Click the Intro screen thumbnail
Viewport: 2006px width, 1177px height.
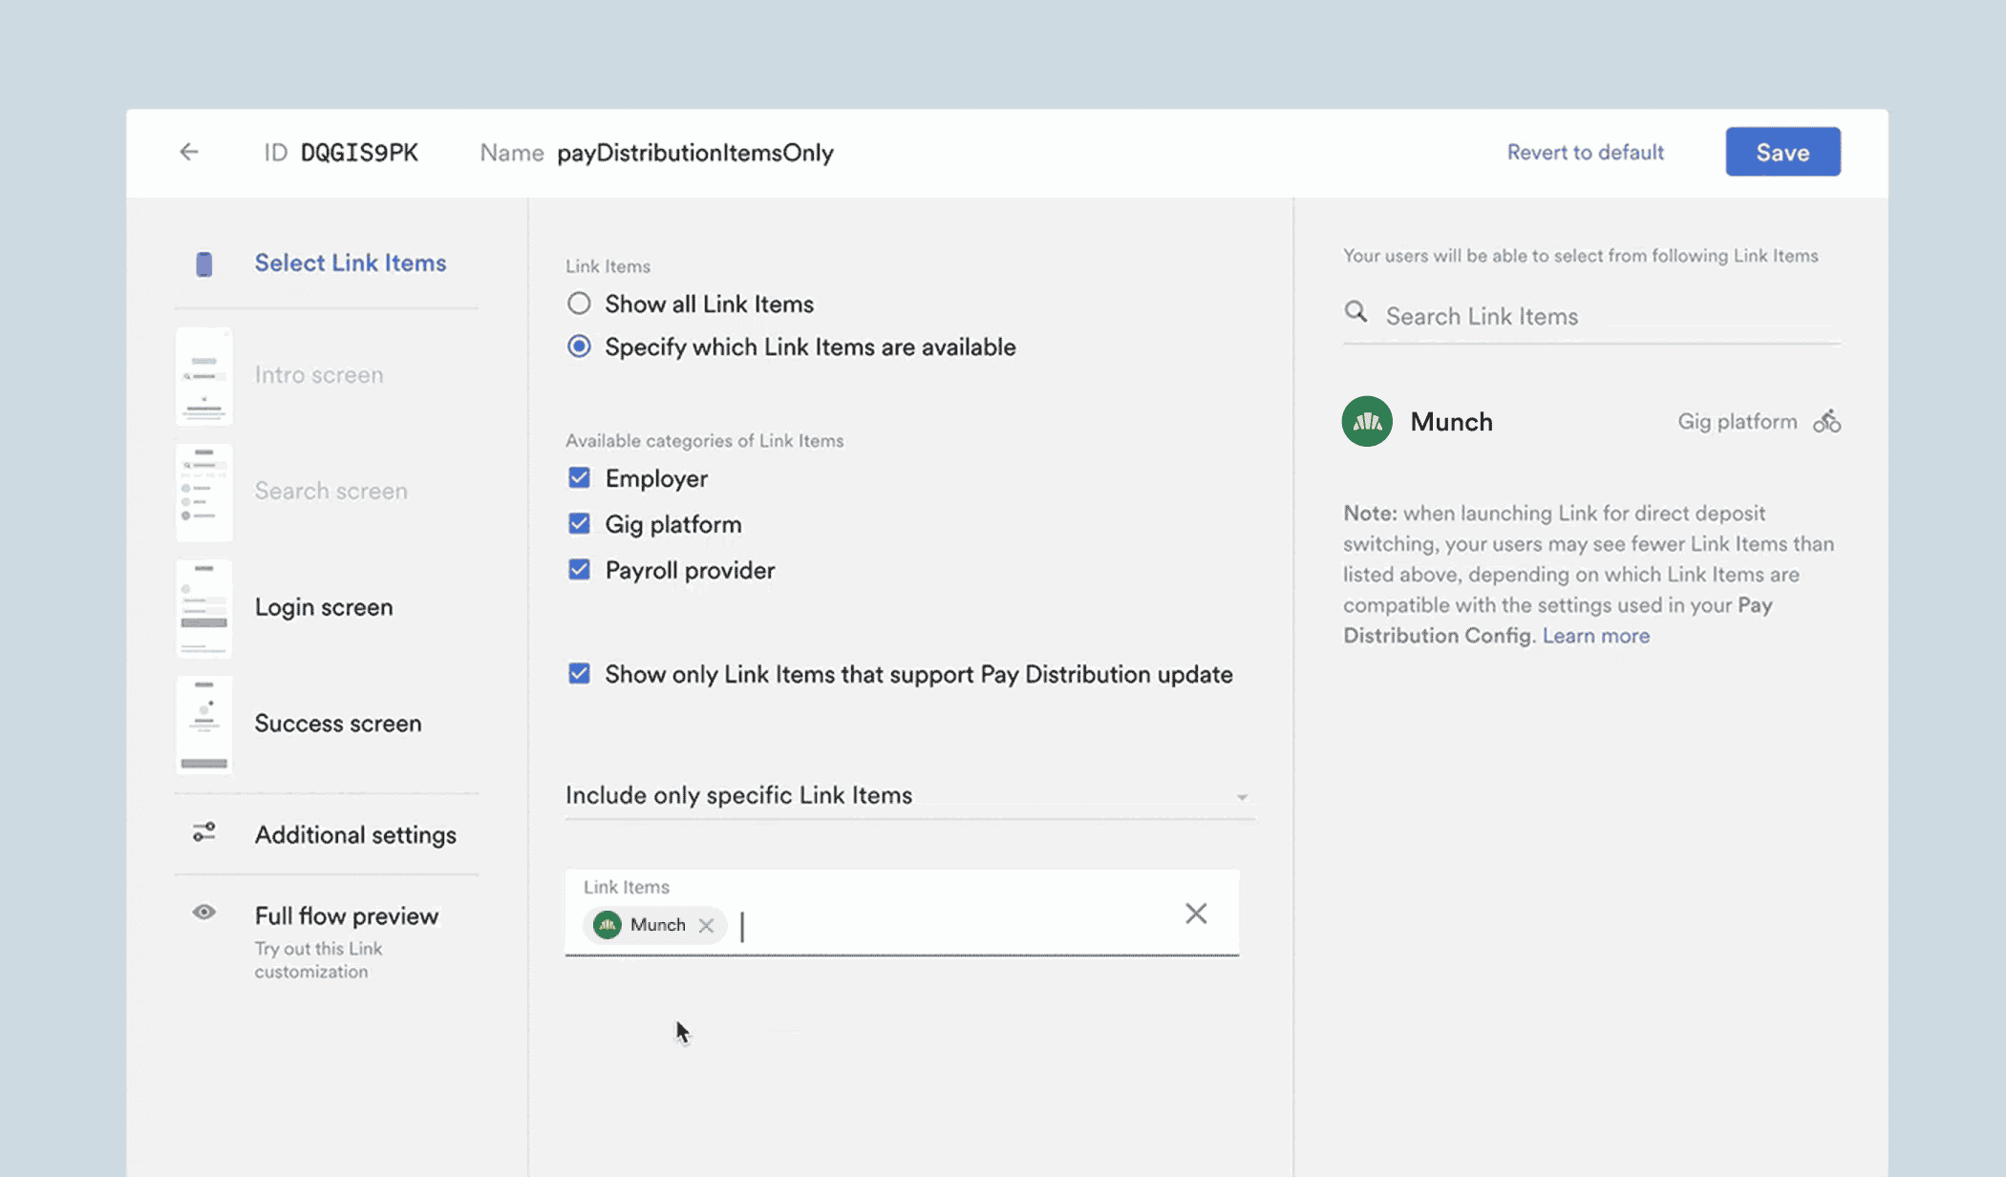pyautogui.click(x=204, y=376)
